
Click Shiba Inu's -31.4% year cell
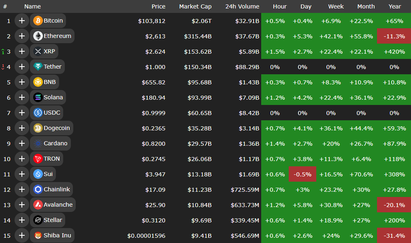(394, 236)
